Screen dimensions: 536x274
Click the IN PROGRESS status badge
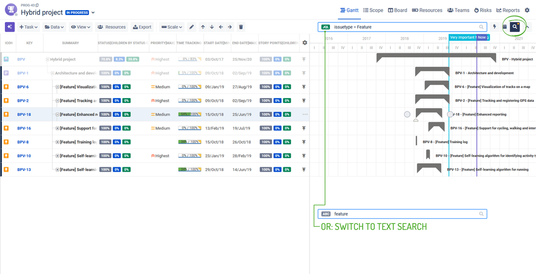pos(77,13)
